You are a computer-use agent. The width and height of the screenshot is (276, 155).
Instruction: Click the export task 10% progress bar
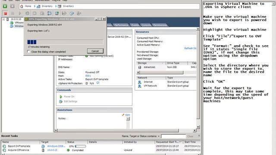coord(81,146)
